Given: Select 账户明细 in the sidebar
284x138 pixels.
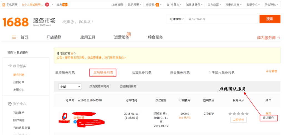Looking at the screenshot, I should (19, 120).
